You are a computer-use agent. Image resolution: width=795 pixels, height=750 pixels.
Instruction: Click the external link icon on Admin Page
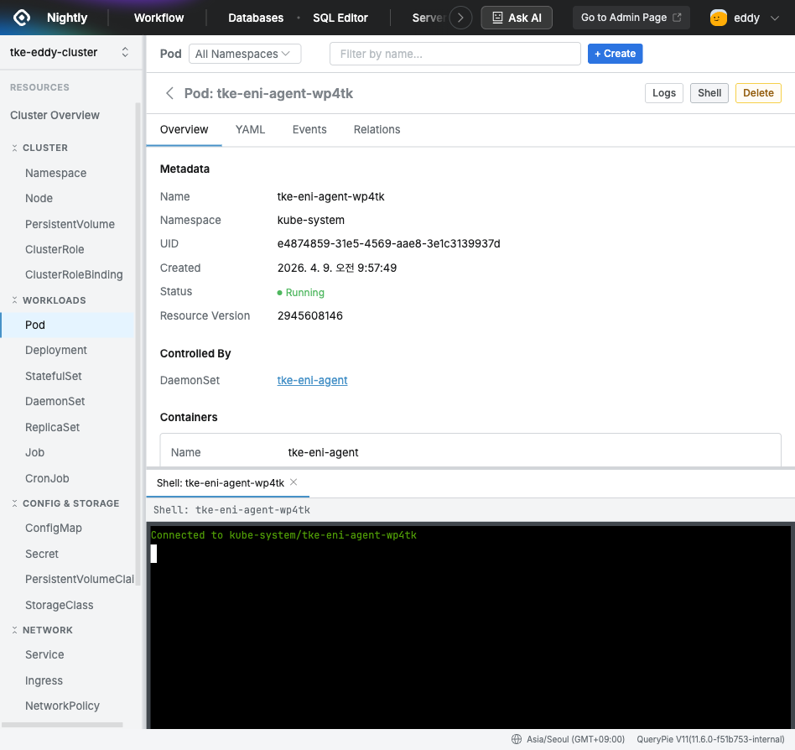click(x=677, y=18)
